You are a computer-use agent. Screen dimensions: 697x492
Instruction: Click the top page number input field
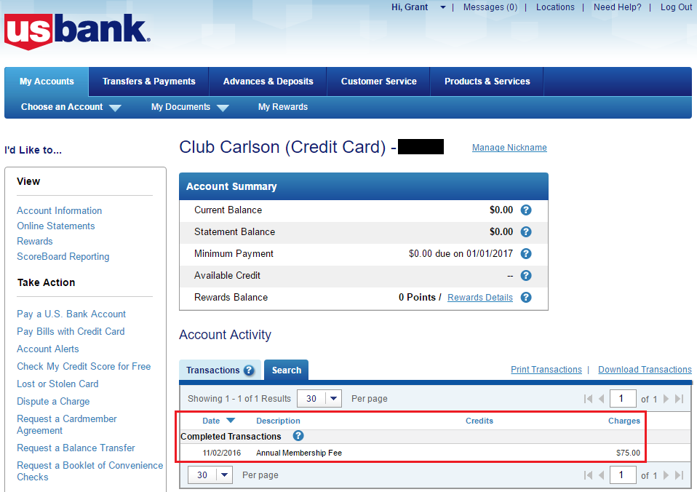pos(622,399)
